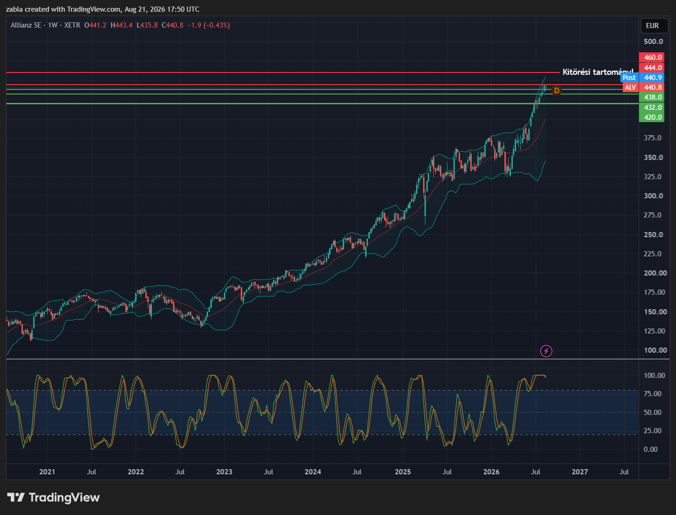Click the 2027 label on time axis
Viewport: 676px width, 515px height.
pyautogui.click(x=580, y=472)
